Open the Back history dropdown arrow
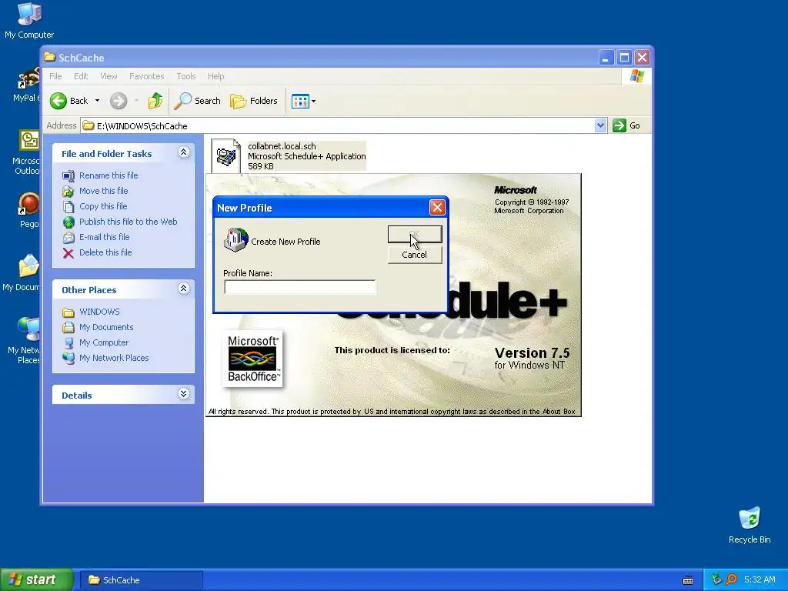Viewport: 788px width, 591px height. point(98,101)
